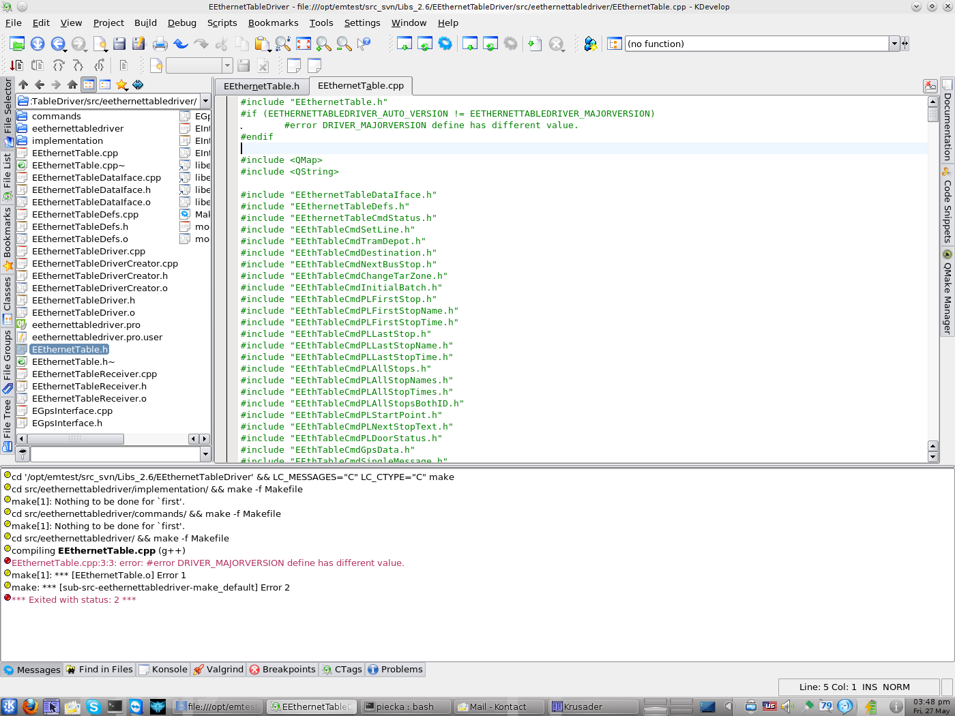
Task: Toggle the Documentation side panel
Action: pos(947,121)
